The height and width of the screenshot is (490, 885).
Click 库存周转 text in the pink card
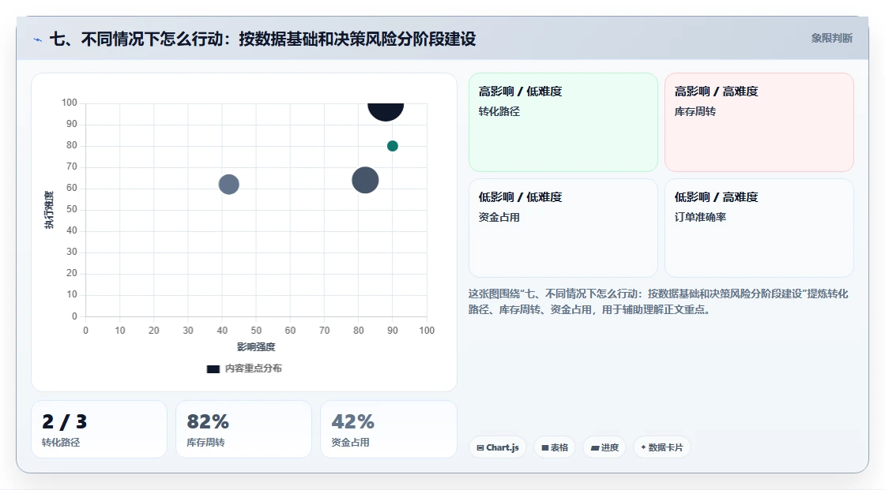(x=695, y=111)
